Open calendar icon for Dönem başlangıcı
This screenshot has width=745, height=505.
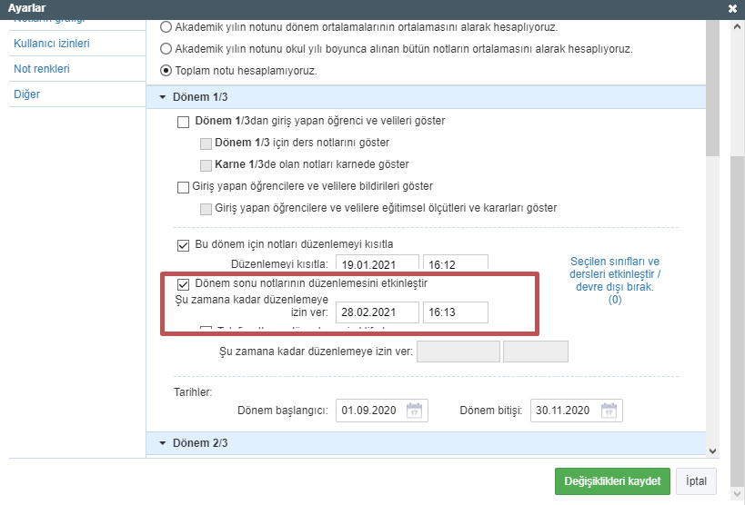(414, 410)
